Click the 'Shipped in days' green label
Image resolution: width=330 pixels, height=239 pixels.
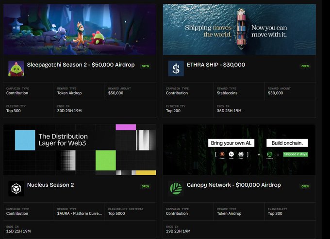[296, 154]
